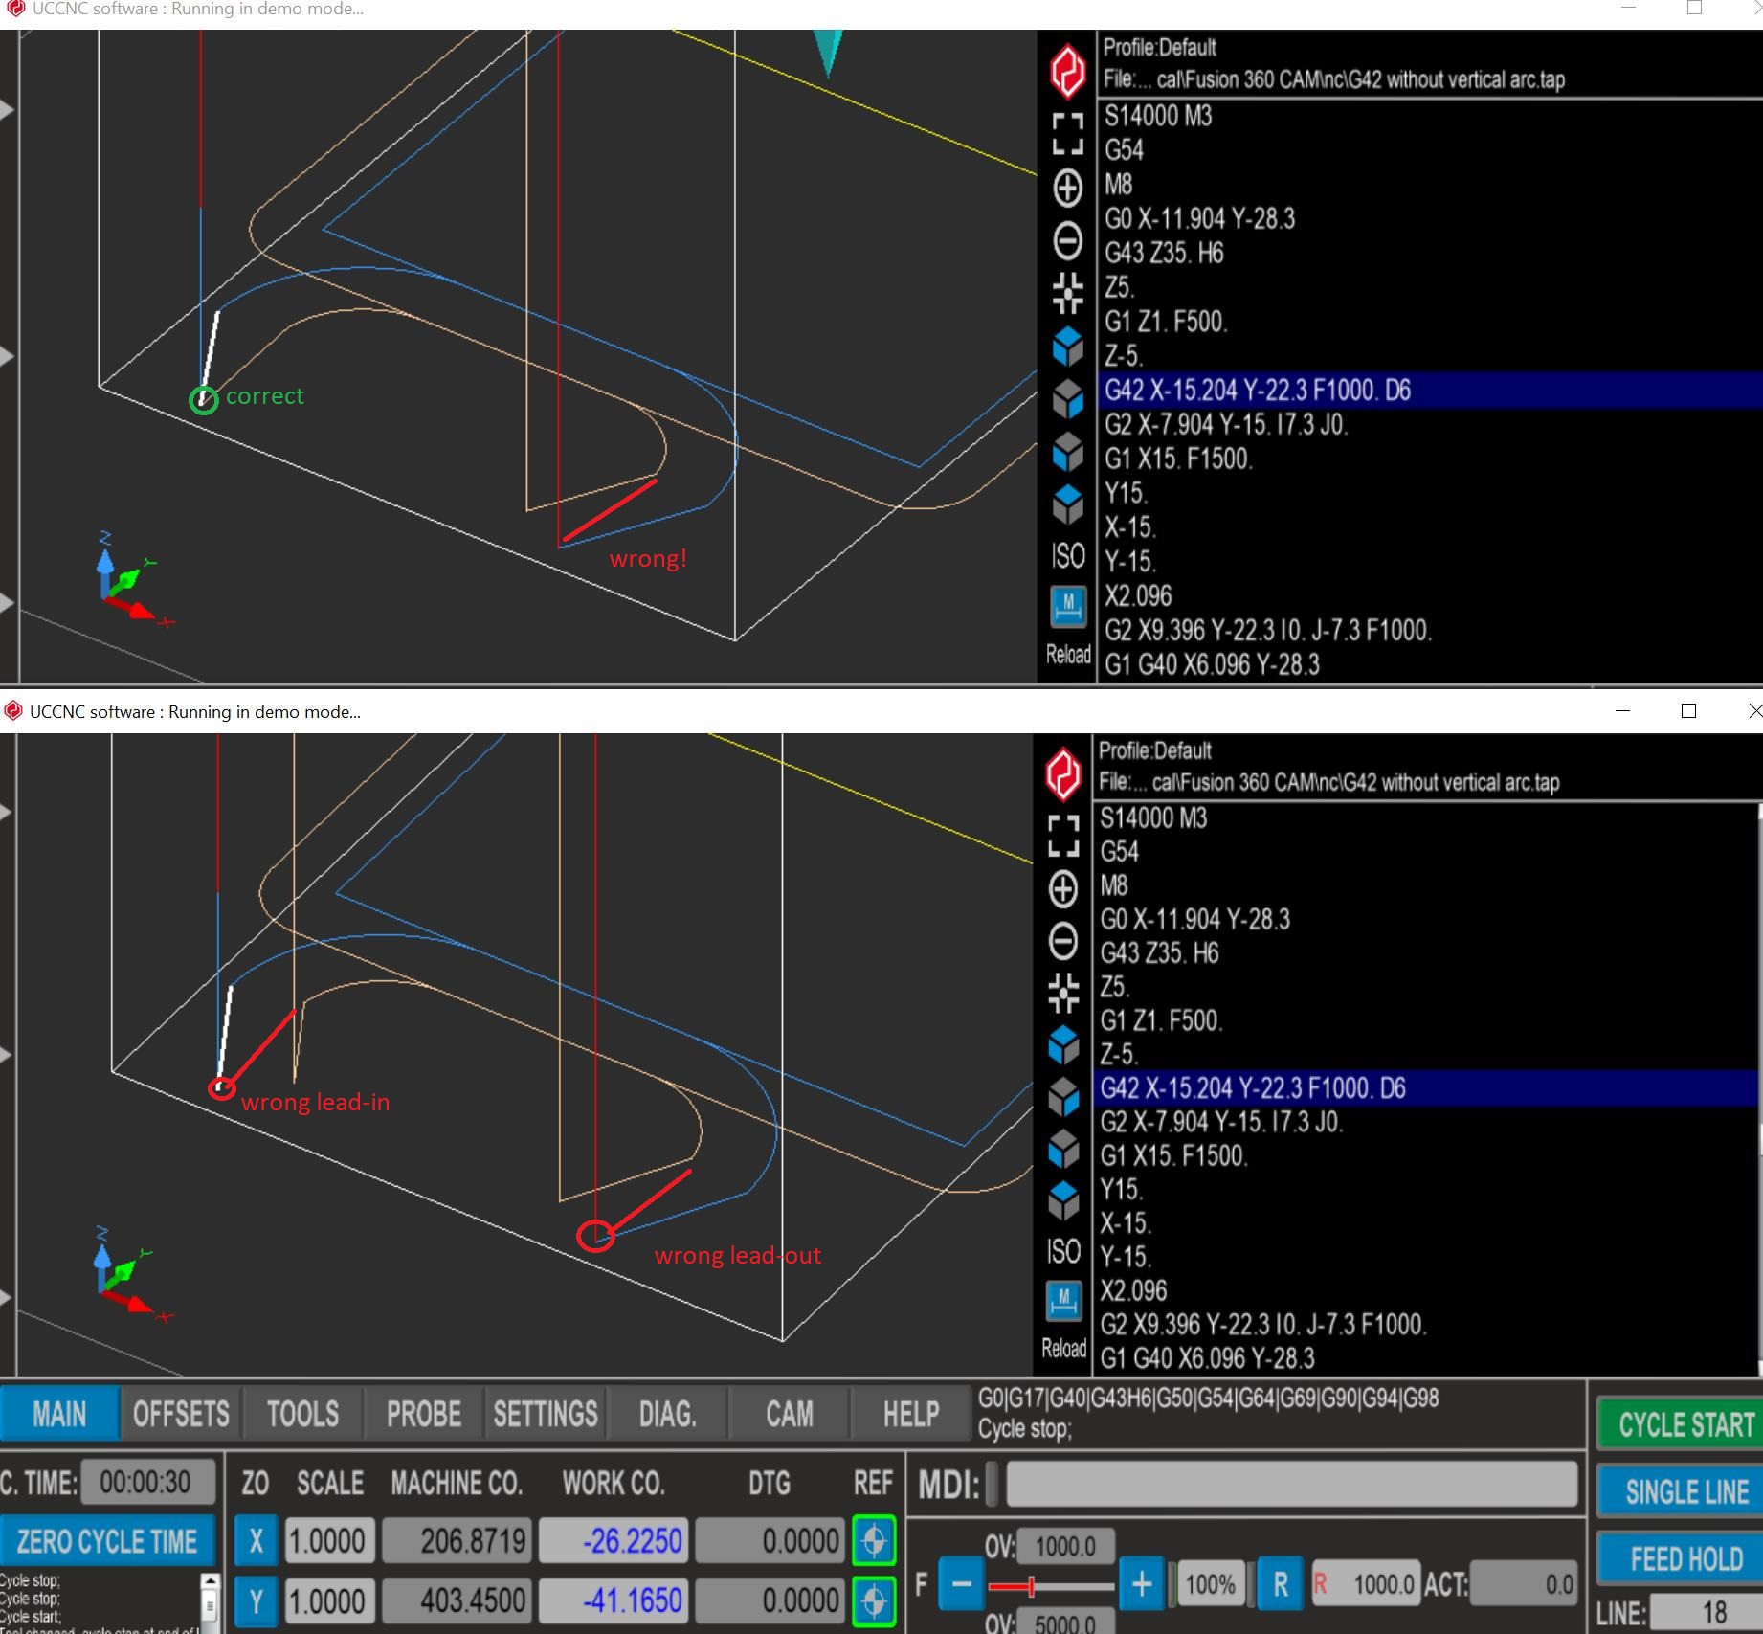The height and width of the screenshot is (1634, 1763).
Task: Click the X work coordinate -26.2250
Action: point(613,1540)
